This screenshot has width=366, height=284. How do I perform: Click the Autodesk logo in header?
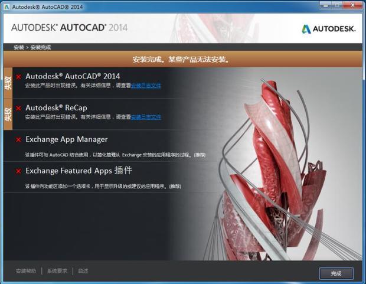click(x=329, y=29)
